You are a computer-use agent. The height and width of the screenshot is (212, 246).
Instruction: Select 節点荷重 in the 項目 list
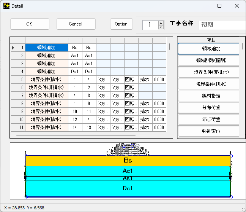coord(208,120)
